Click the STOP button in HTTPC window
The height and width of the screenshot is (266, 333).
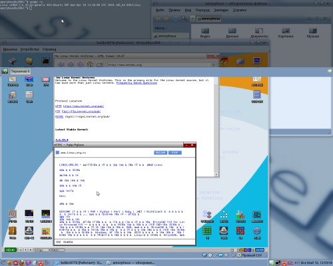pyautogui.click(x=175, y=152)
